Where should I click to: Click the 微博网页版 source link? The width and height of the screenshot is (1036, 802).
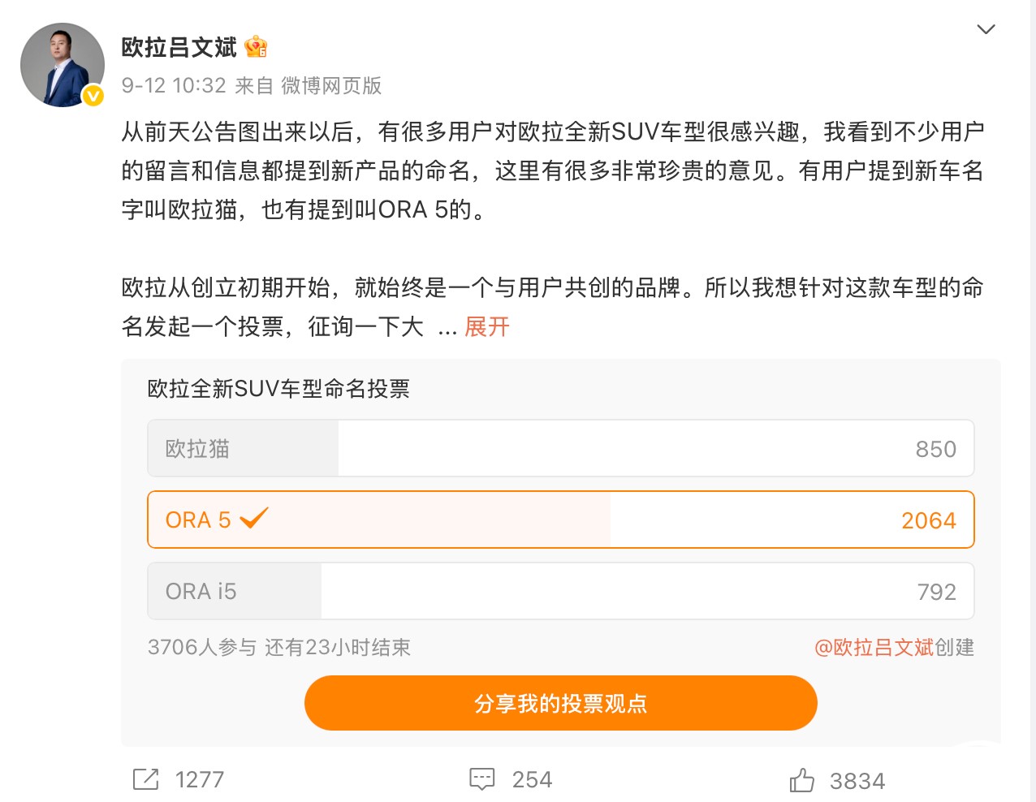(331, 85)
